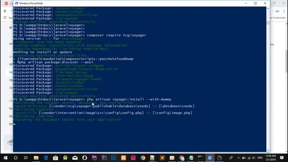Screen dimensions: 288x162
Task: Open the People icon in system tray
Action: click(231, 158)
